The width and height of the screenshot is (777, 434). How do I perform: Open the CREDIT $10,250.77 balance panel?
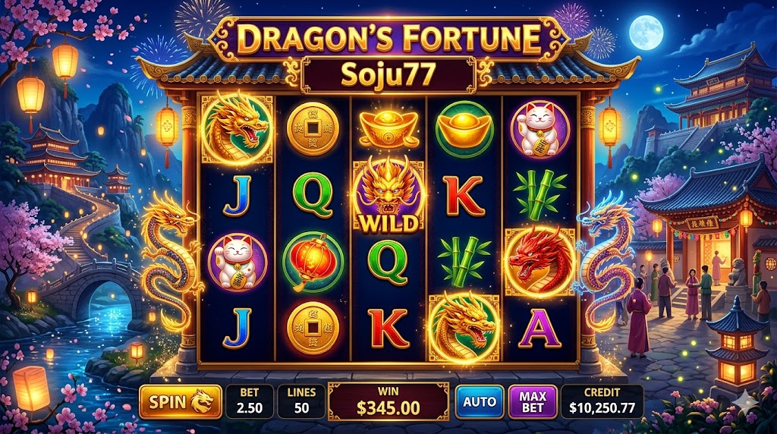(x=602, y=402)
